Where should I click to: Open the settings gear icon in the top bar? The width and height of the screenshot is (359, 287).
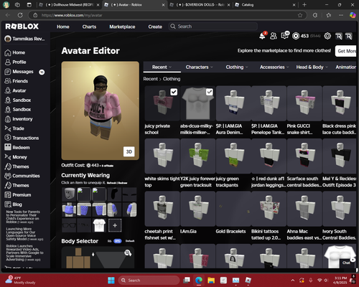(x=327, y=36)
